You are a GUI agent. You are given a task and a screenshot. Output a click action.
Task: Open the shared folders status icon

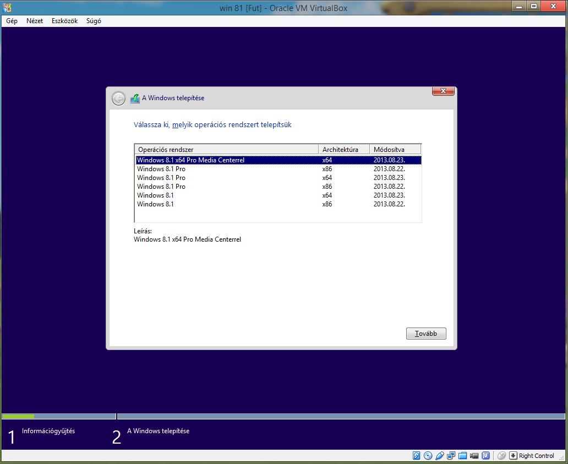tap(462, 455)
